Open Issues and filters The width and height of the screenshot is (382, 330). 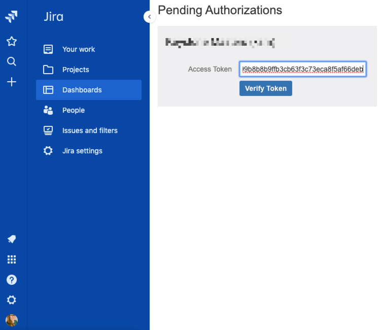[x=89, y=130]
